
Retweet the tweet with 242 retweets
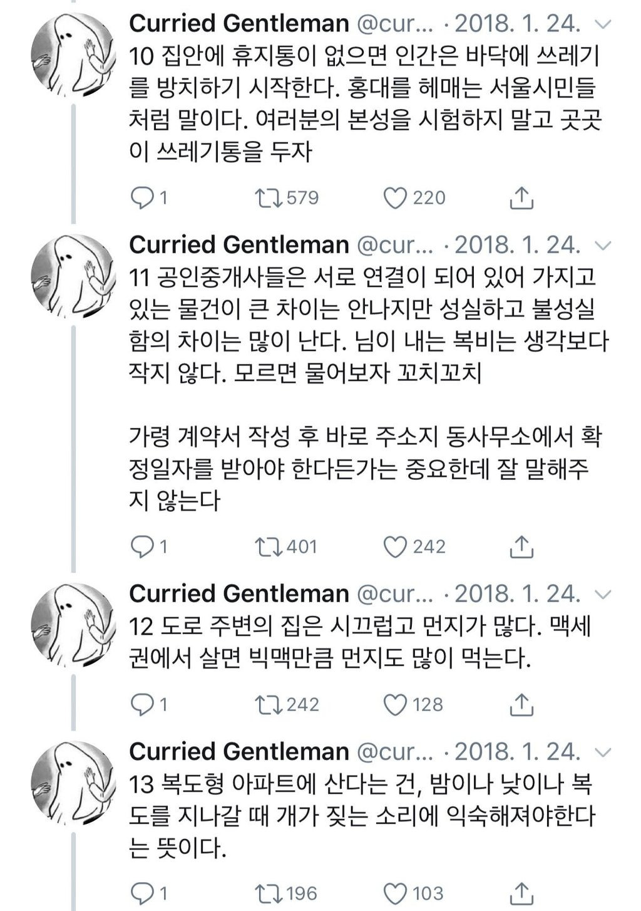[x=269, y=704]
